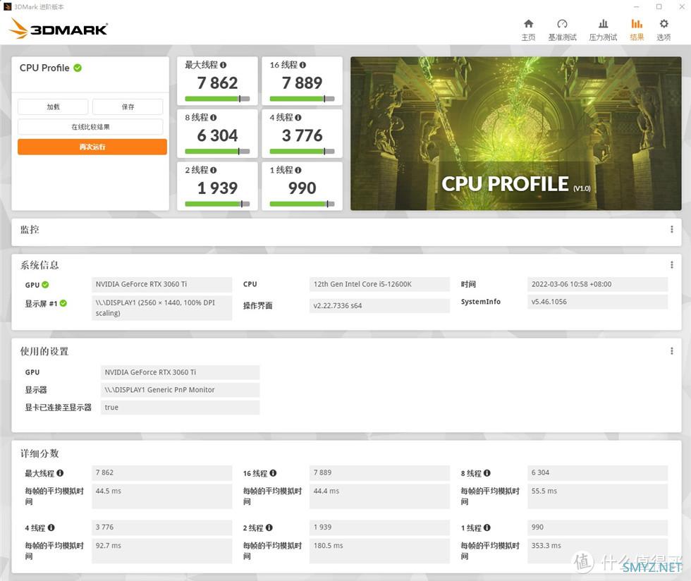Screen dimensions: 691x581
Task: Click the score bar under 3 776
Action: click(302, 151)
